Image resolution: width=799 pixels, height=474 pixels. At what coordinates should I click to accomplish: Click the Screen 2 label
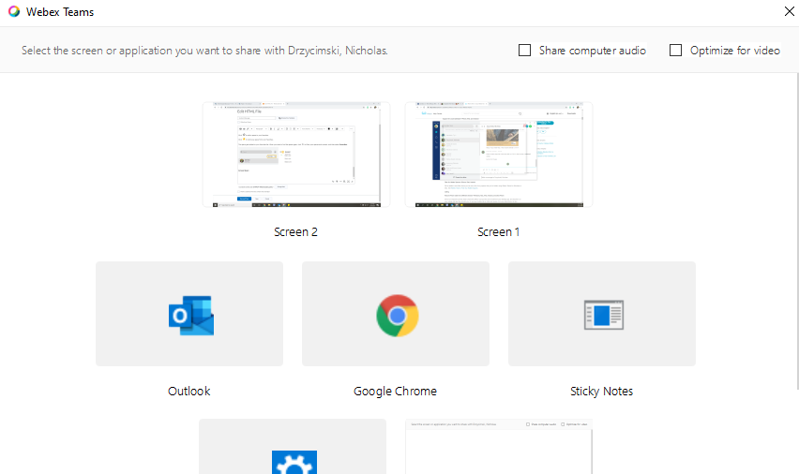[x=295, y=232]
